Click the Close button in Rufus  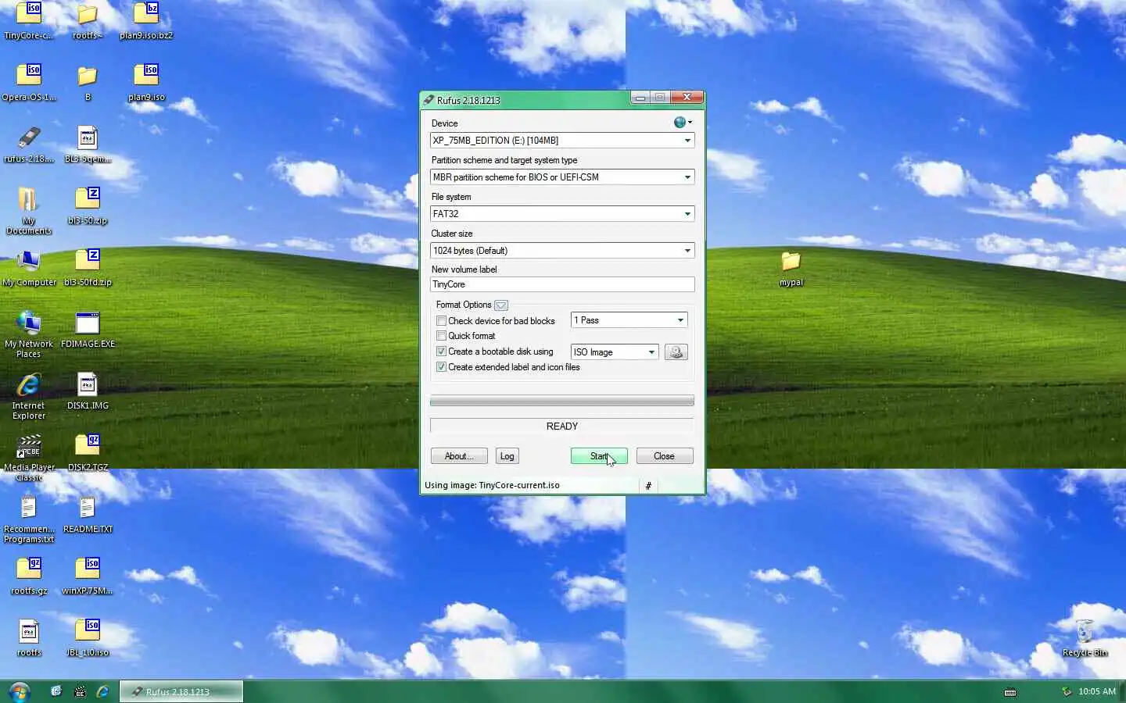(x=665, y=456)
